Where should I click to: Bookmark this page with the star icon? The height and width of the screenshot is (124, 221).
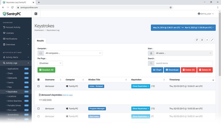click(x=171, y=8)
